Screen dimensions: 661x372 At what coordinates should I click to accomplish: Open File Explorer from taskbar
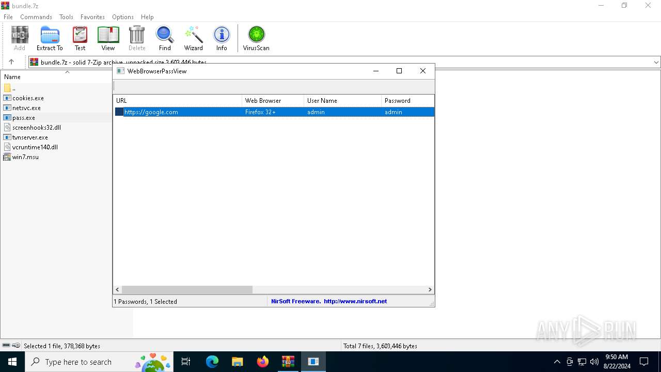(238, 362)
